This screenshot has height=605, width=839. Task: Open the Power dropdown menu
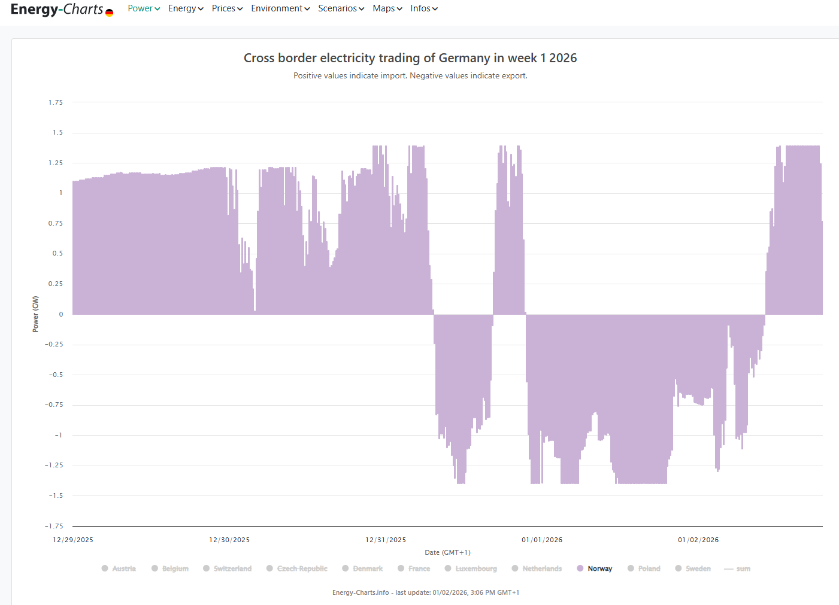pos(144,8)
